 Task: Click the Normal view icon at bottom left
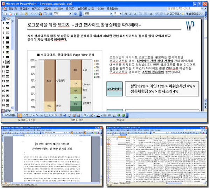pos(3,111)
